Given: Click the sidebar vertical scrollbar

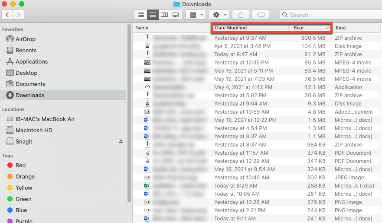Looking at the screenshot, I should tap(129, 113).
